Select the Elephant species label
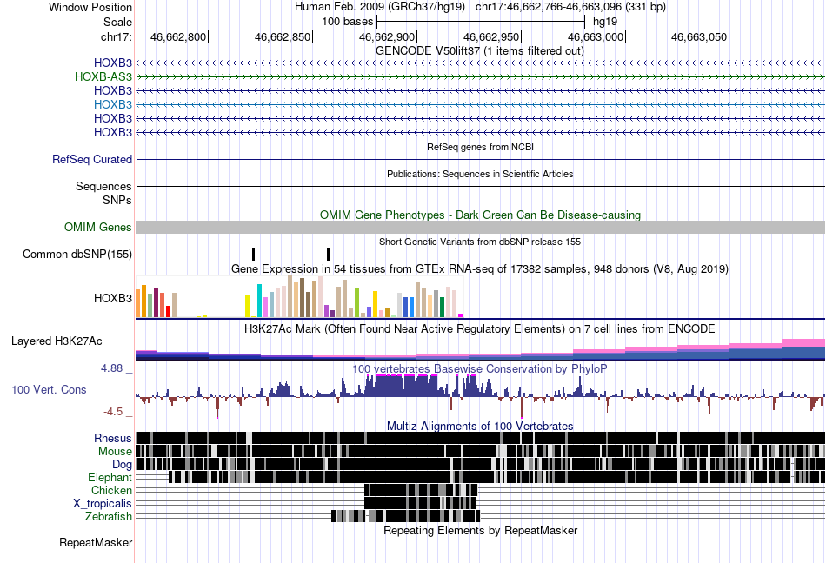Viewport: 826px width, 563px height. tap(110, 477)
